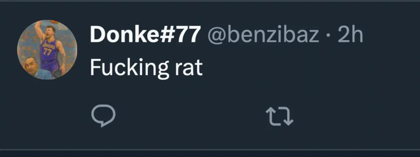
Task: Open the comment bubble below the tweet
Action: 104,116
